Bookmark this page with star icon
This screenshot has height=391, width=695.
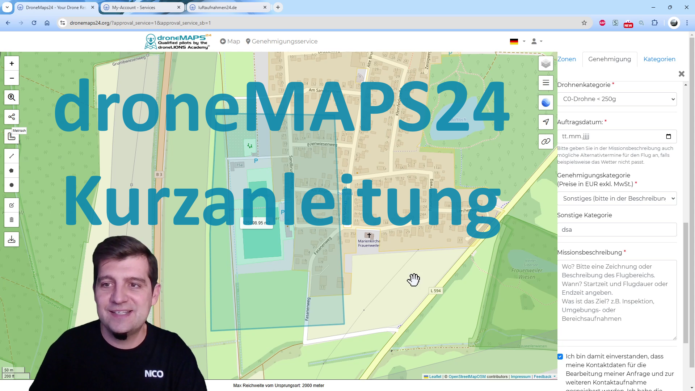tap(584, 23)
